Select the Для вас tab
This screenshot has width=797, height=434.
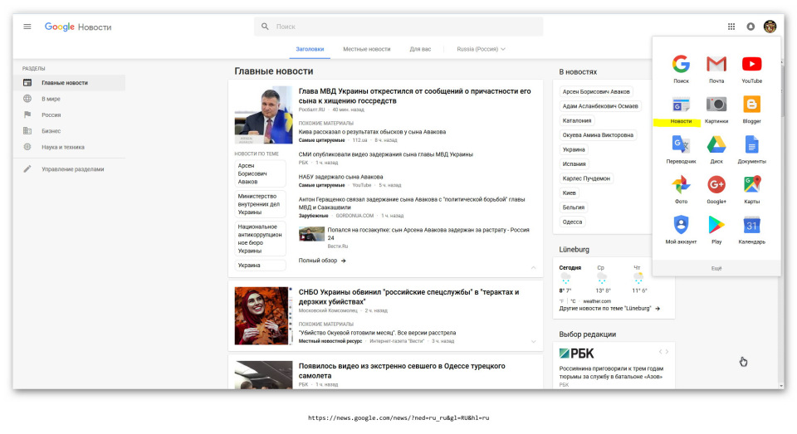[420, 49]
